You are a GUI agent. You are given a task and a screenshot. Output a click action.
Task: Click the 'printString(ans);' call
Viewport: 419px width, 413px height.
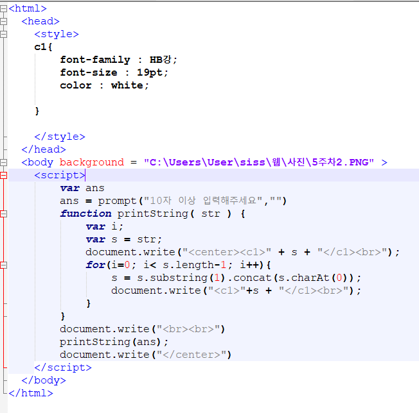[114, 342]
